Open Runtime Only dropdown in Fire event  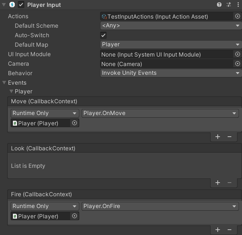[x=45, y=206]
